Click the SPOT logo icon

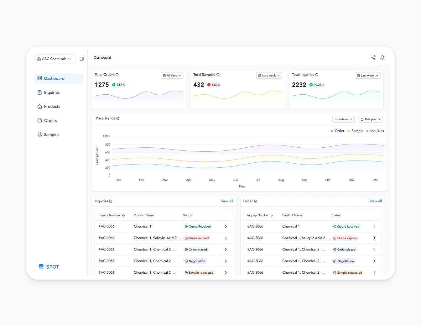41,266
